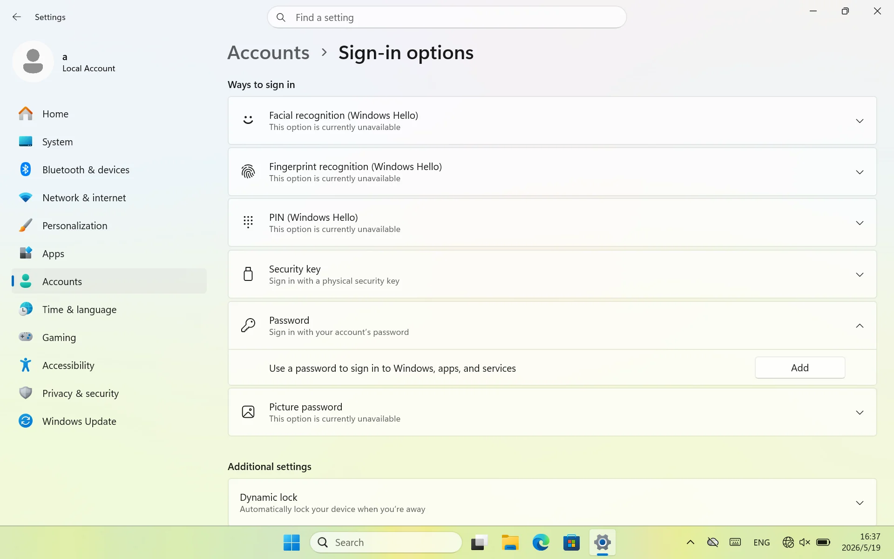Go to Windows Update
The width and height of the screenshot is (894, 559).
[109, 421]
